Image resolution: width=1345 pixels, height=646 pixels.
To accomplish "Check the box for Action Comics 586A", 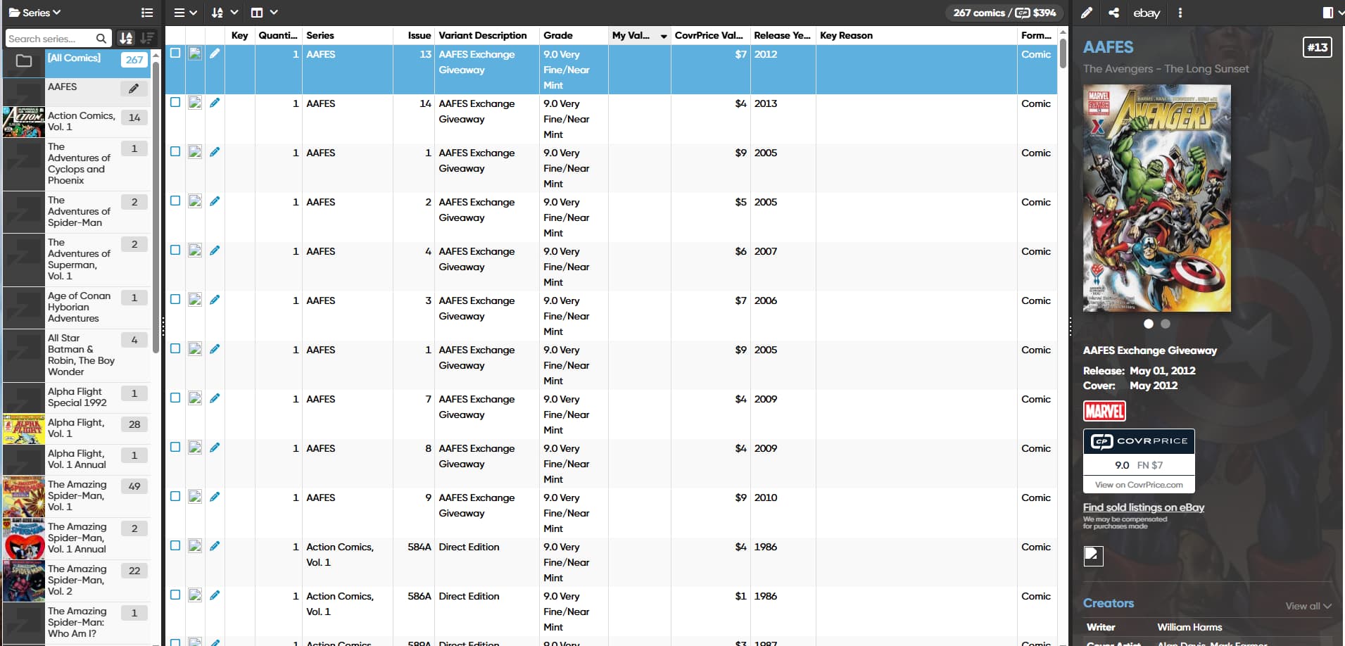I will [x=175, y=595].
